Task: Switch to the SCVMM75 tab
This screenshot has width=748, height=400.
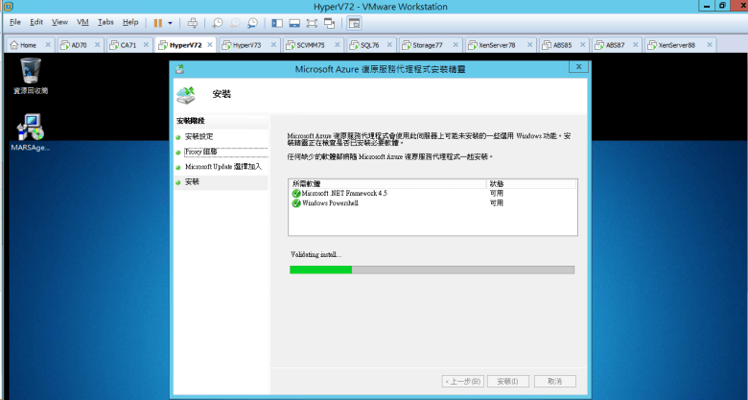Action: click(311, 45)
